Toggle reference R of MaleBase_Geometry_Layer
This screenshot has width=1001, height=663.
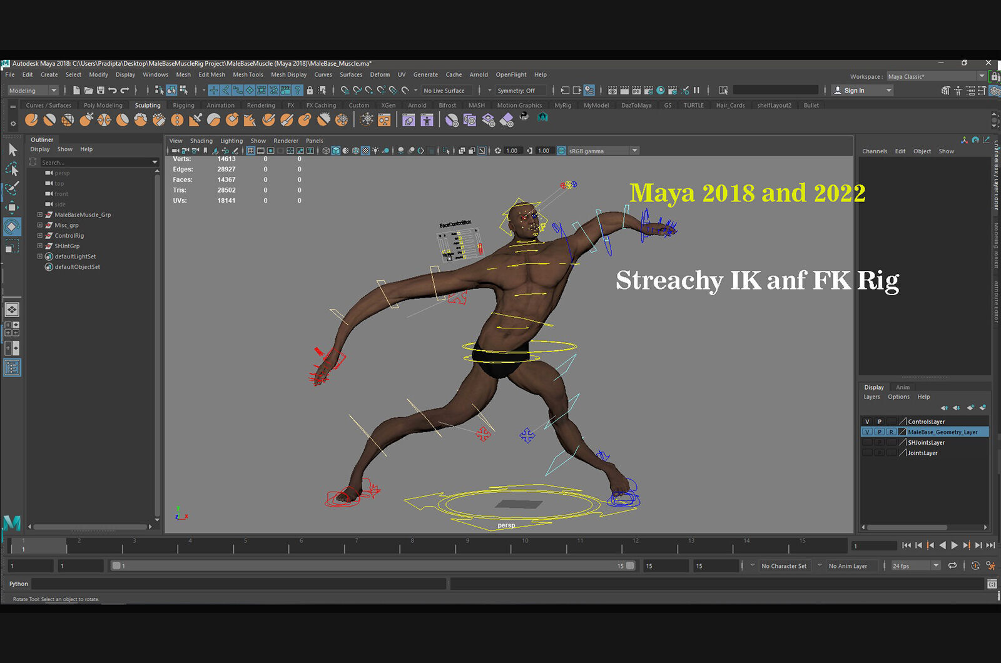pos(891,432)
